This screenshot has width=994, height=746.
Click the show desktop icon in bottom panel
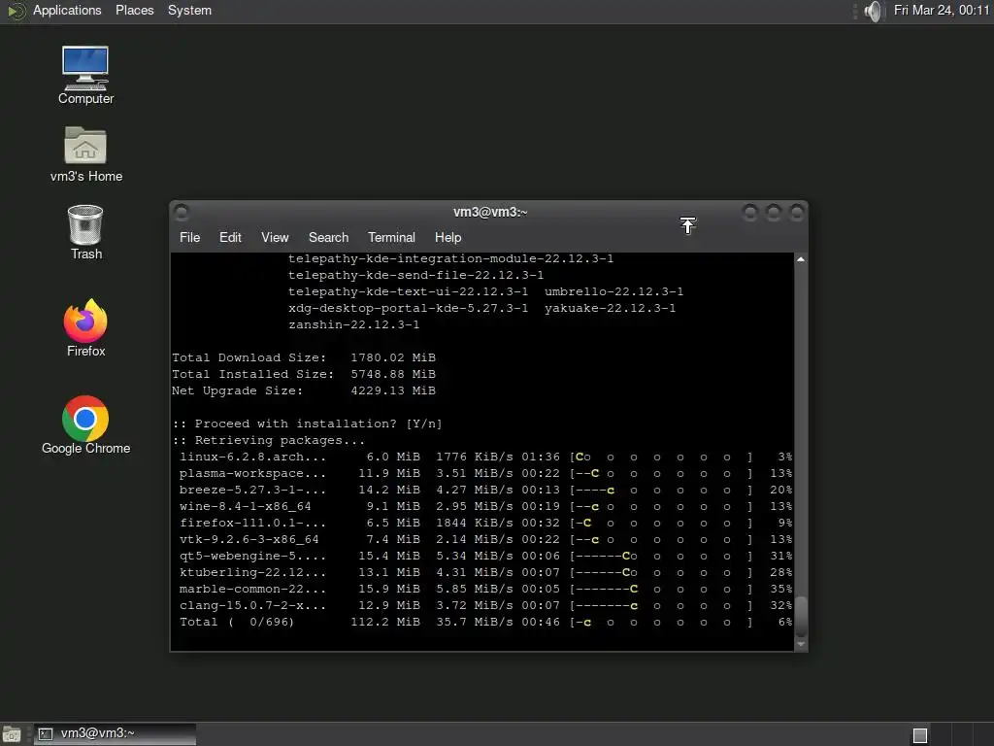click(12, 734)
